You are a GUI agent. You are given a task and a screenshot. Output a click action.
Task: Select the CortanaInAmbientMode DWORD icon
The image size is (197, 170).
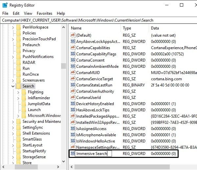(73, 66)
